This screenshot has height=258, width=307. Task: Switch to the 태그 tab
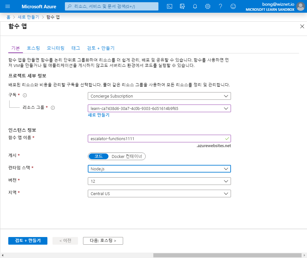coord(76,48)
